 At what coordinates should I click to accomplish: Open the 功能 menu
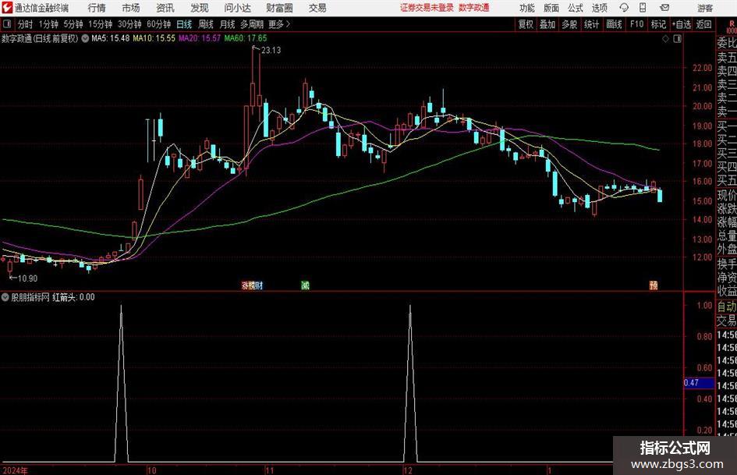tap(527, 8)
